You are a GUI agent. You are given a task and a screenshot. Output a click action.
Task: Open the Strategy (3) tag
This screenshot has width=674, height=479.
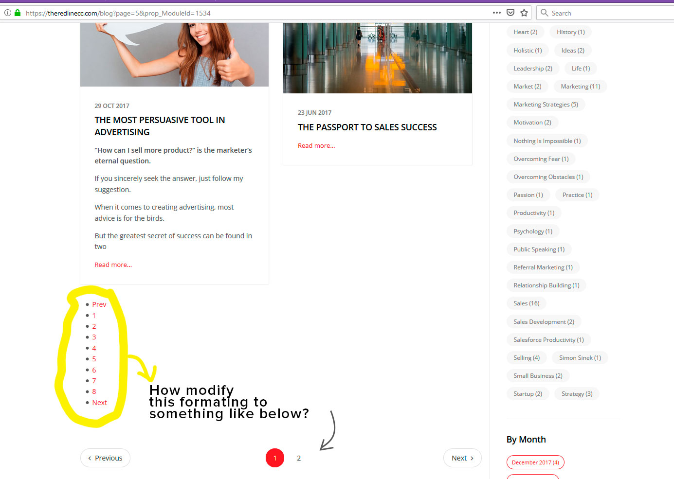tap(577, 394)
